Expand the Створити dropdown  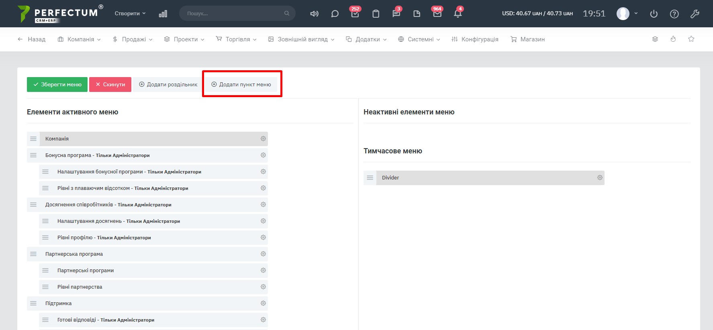point(130,13)
